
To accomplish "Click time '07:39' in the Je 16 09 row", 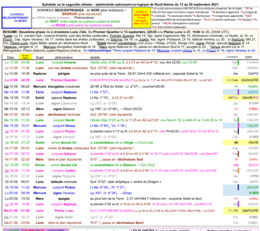I will 25,131.
